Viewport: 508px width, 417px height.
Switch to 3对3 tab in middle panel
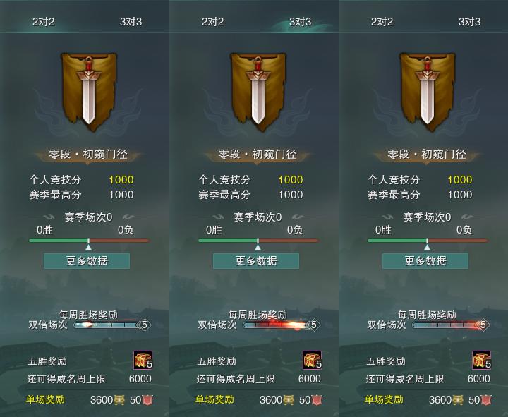click(301, 22)
